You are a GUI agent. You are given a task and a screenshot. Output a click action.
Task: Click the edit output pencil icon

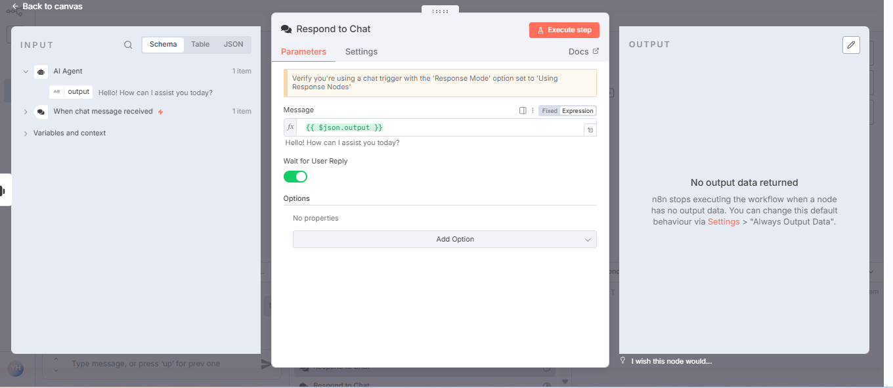click(851, 45)
